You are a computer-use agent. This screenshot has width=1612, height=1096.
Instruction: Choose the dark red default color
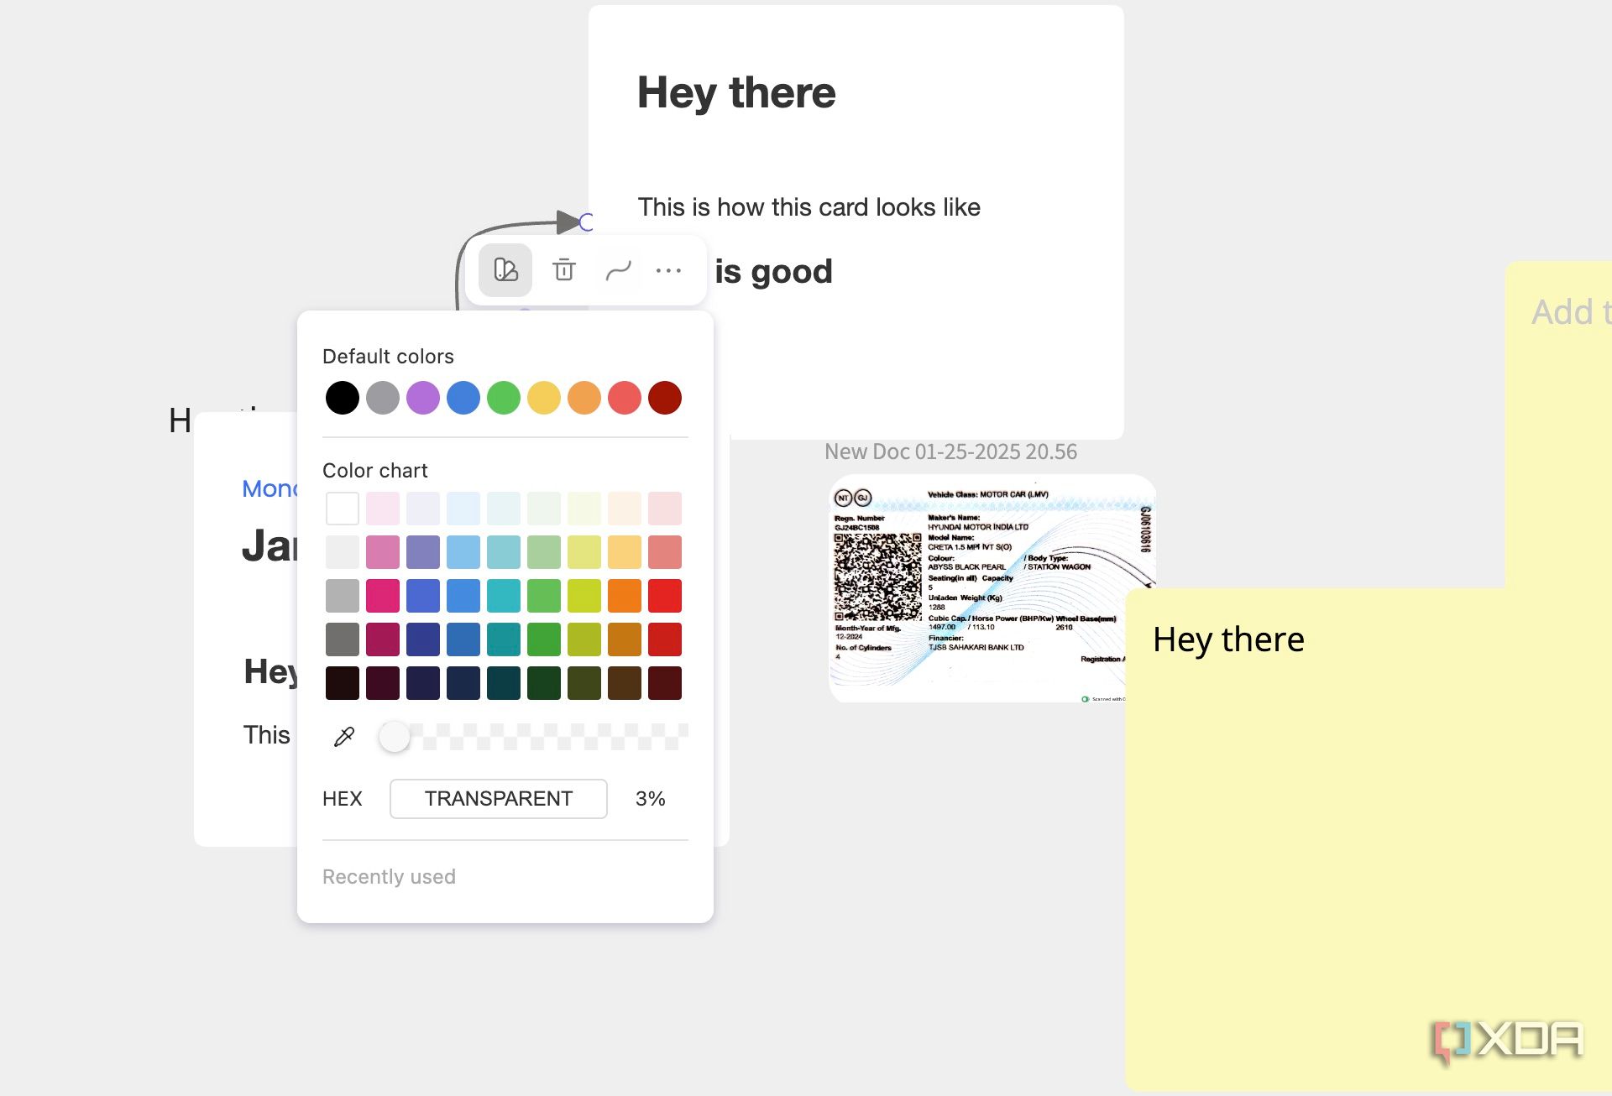click(x=665, y=398)
